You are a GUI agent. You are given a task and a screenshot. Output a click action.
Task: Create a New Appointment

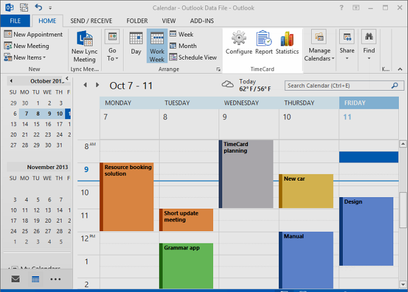pyautogui.click(x=33, y=34)
